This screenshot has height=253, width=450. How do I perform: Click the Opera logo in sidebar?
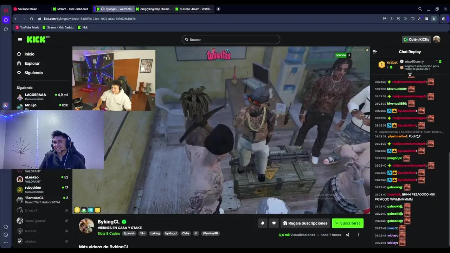(6, 10)
